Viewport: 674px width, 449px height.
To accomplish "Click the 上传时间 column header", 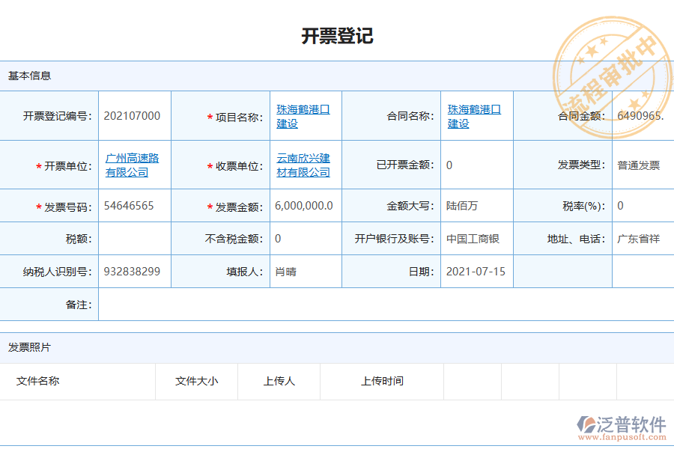I will tap(381, 382).
